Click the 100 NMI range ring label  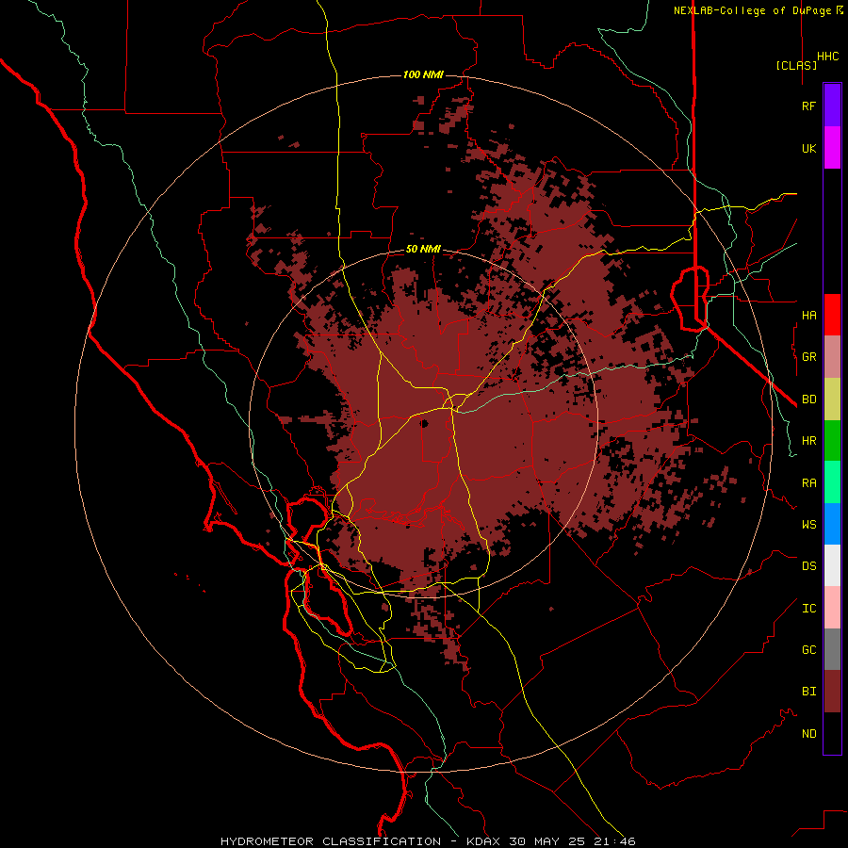pyautogui.click(x=423, y=74)
